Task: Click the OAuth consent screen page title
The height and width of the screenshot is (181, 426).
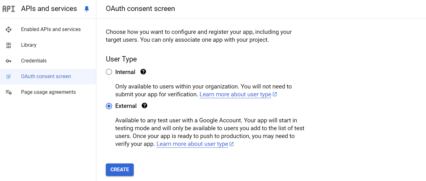Action: pyautogui.click(x=140, y=8)
